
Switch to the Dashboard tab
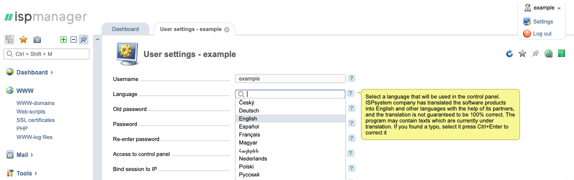coord(125,29)
